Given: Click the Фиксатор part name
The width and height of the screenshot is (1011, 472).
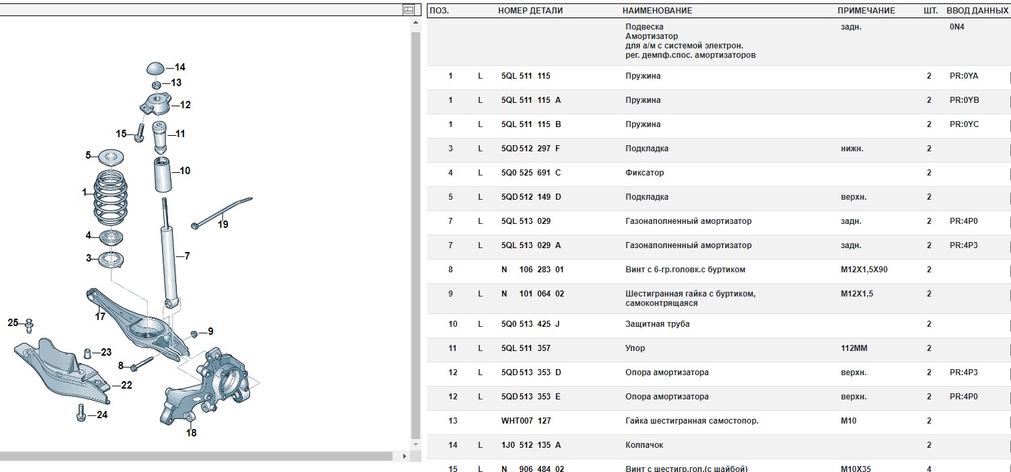Looking at the screenshot, I should (645, 173).
